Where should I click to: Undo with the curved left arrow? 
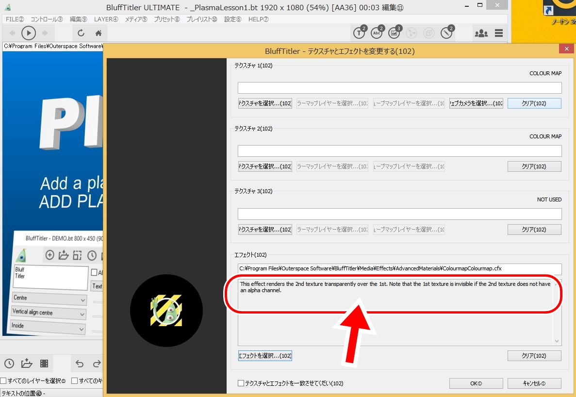pos(80,364)
